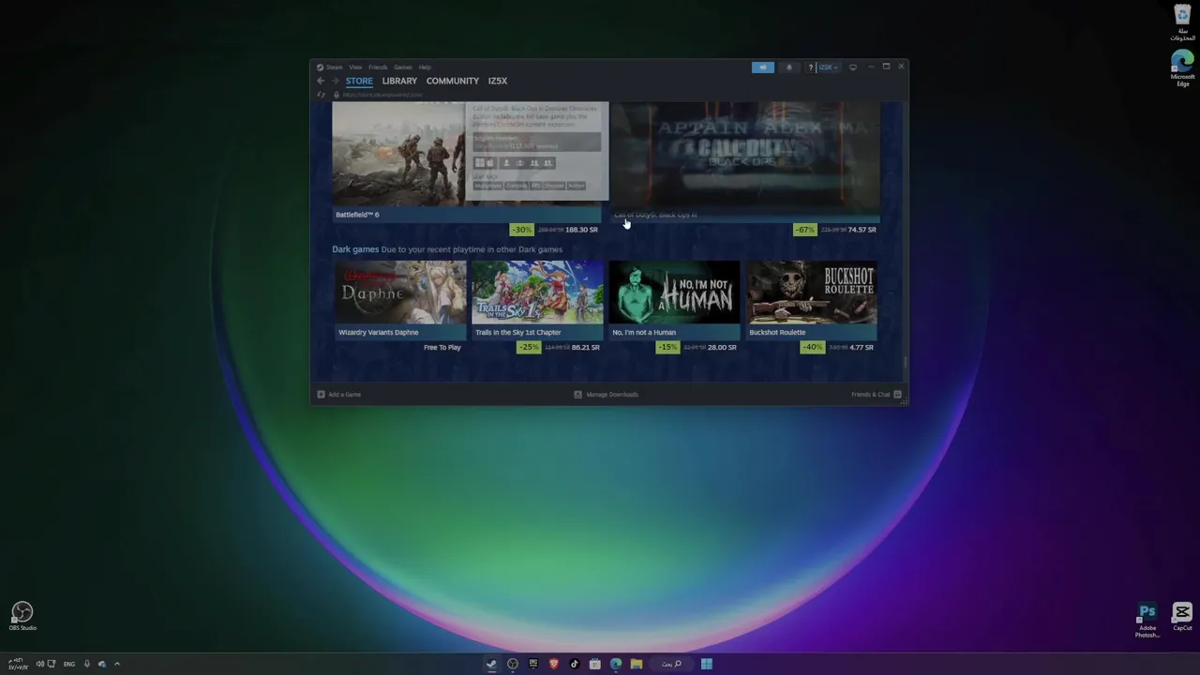This screenshot has height=675, width=1200.
Task: Open the Steam menu
Action: [x=334, y=67]
